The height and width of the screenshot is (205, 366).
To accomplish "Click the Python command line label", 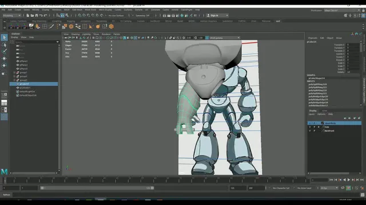I will coord(6,195).
